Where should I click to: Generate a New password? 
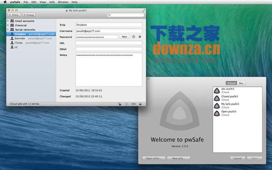pyautogui.click(x=124, y=37)
